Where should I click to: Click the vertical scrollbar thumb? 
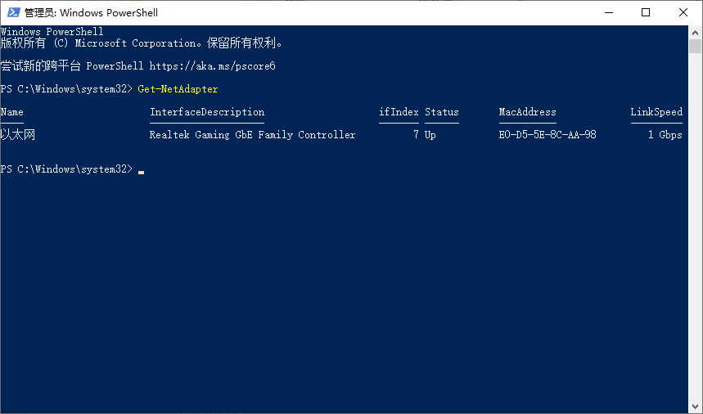695,46
